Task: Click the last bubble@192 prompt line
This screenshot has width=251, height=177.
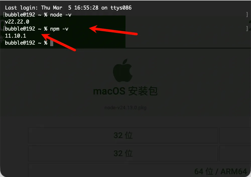Action: pyautogui.click(x=26, y=43)
